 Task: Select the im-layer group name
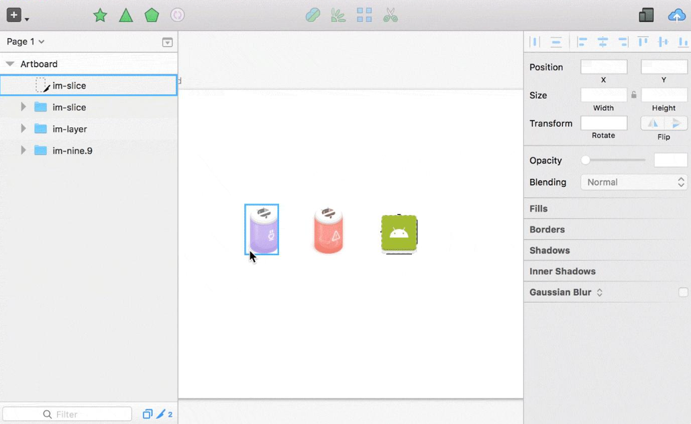(70, 129)
